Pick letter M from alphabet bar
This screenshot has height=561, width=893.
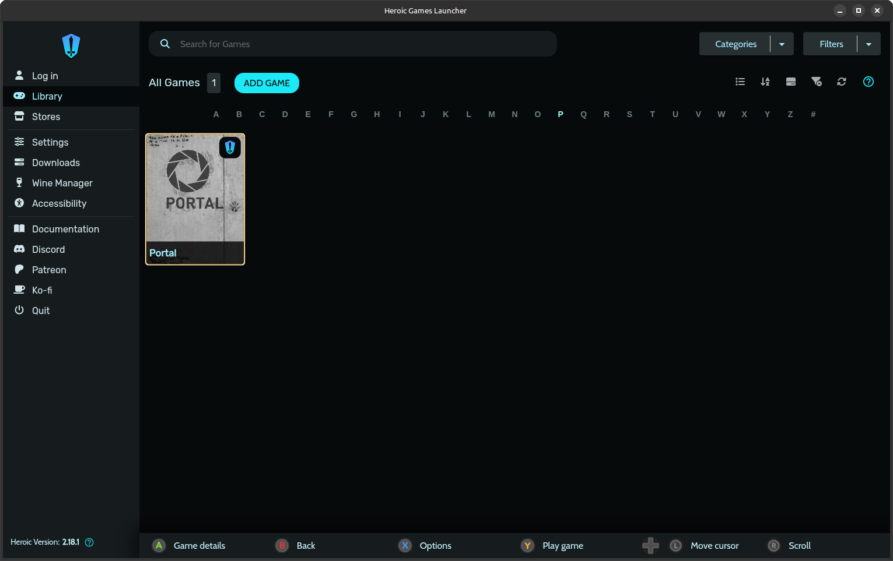pos(492,114)
